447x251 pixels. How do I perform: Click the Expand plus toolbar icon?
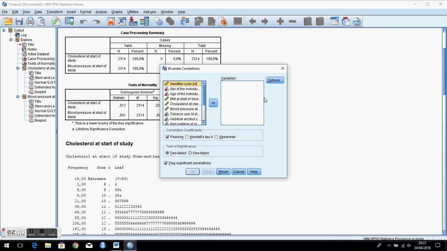pyautogui.click(x=280, y=22)
